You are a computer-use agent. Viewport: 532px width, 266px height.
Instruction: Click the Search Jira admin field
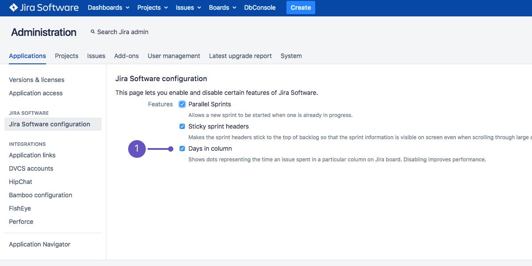pyautogui.click(x=123, y=32)
